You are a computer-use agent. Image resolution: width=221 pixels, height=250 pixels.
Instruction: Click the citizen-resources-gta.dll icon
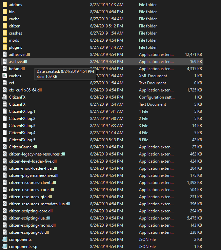pos(5,197)
